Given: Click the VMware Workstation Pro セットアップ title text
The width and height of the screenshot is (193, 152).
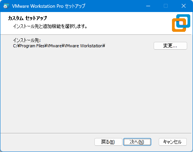Looking at the screenshot, I should [x=49, y=6].
